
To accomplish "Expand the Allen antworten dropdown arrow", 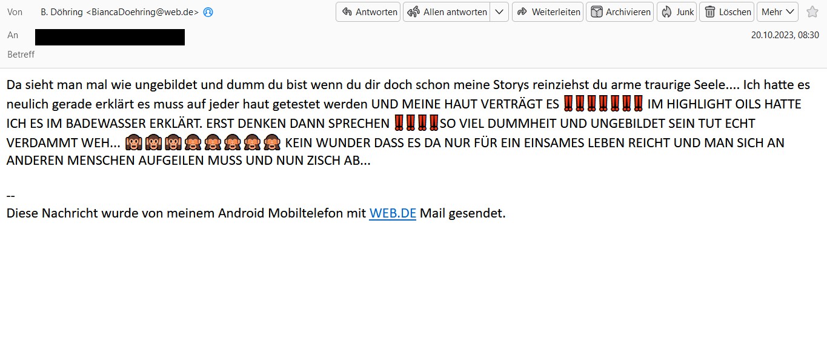I will point(499,12).
